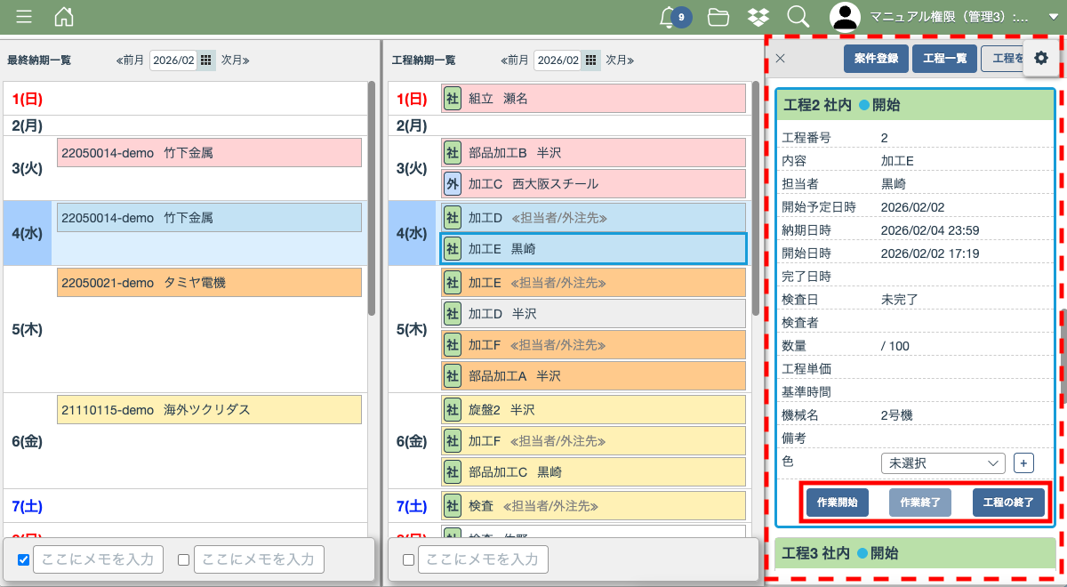
Task: Open the user account dropdown arrow
Action: [x=1053, y=17]
